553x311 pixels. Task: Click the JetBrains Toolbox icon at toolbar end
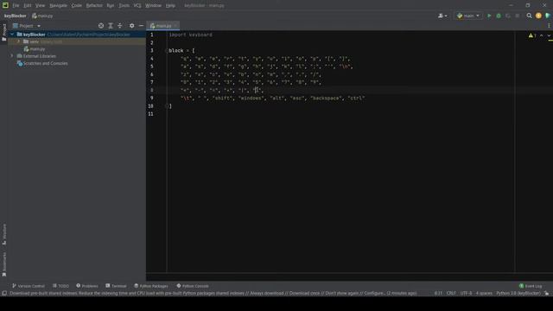pos(548,16)
